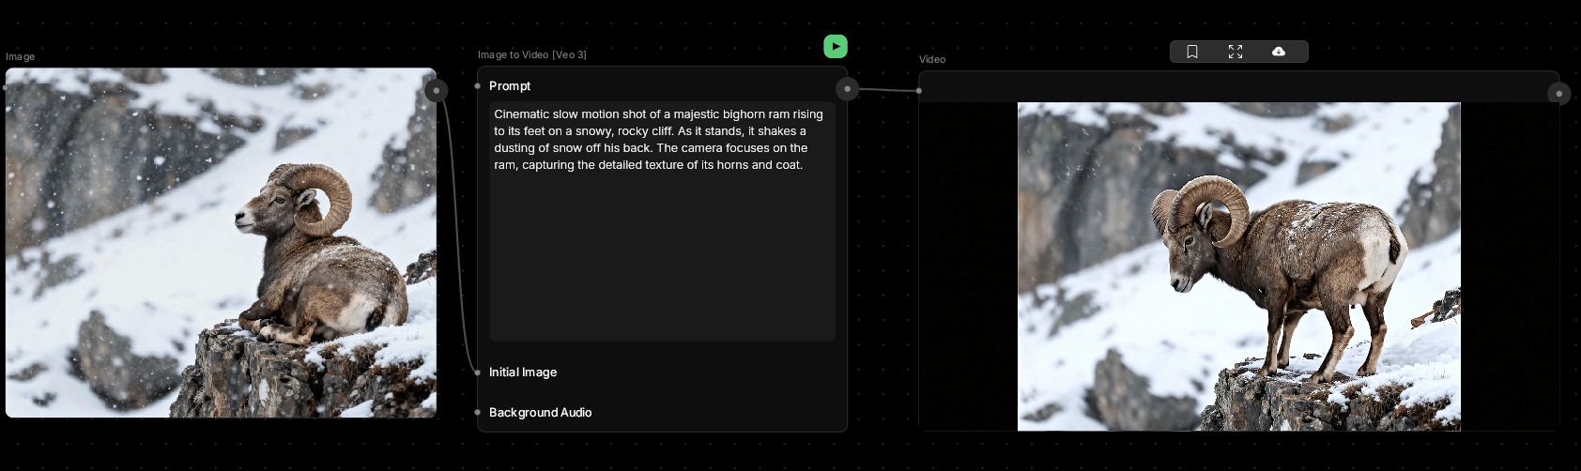Viewport: 1581px width, 471px height.
Task: Run the Image to Video node with the green play button
Action: pyautogui.click(x=836, y=46)
